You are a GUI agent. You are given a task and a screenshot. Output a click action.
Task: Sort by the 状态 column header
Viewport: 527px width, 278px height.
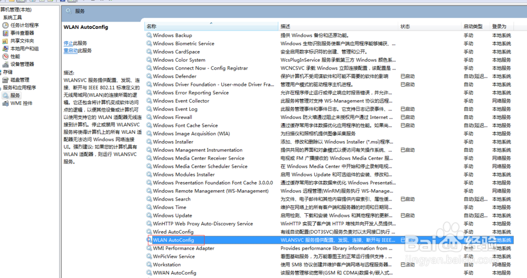[x=429, y=26]
